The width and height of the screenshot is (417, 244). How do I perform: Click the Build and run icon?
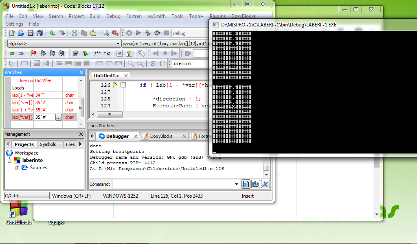point(147,33)
